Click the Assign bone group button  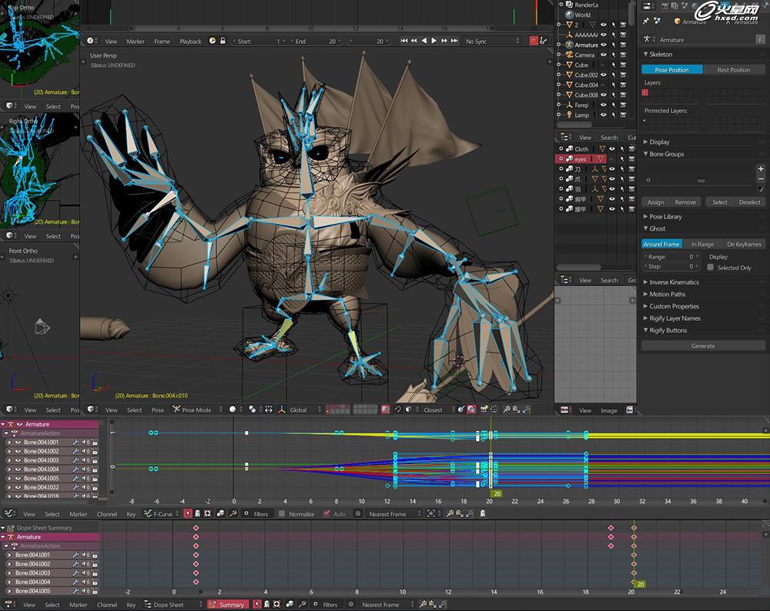(655, 202)
